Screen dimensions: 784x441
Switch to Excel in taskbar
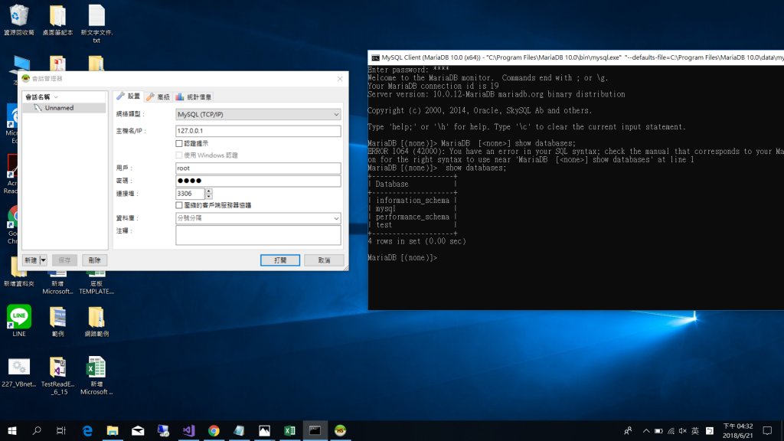289,430
